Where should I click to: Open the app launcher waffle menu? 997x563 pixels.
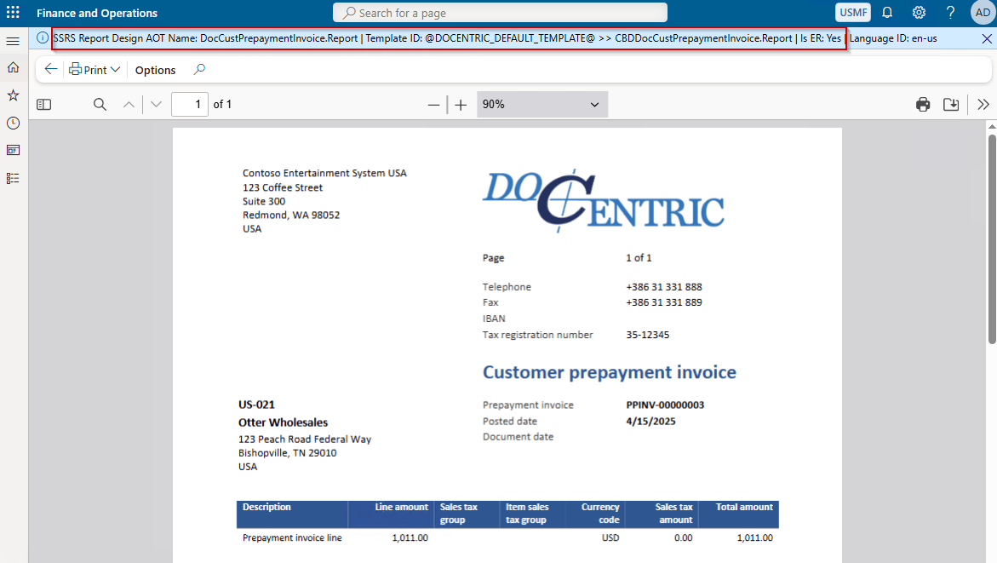(13, 12)
